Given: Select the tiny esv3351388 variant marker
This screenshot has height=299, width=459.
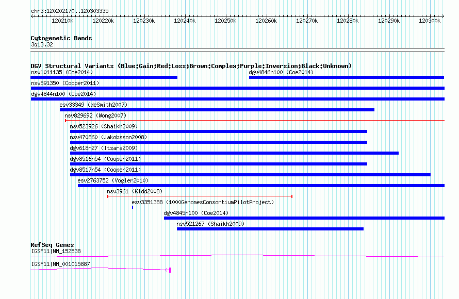Looking at the screenshot, I should [x=133, y=207].
